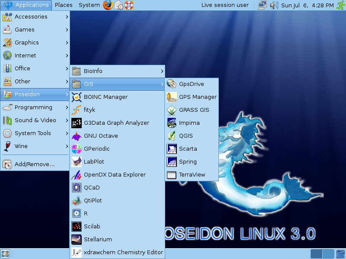Select the GIS folder submenu

(117, 84)
